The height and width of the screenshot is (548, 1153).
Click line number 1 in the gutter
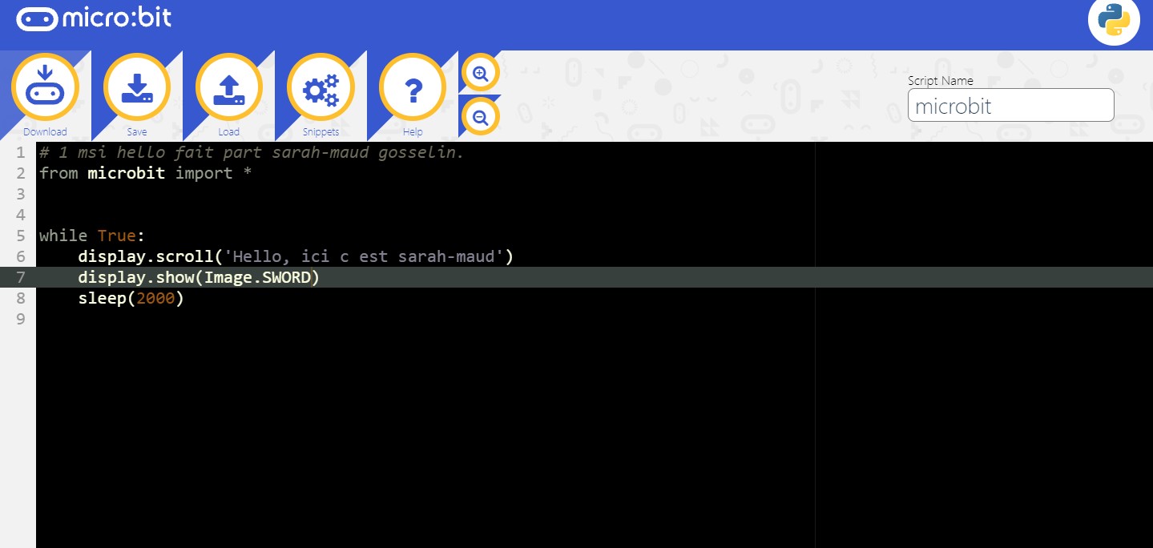pos(20,152)
